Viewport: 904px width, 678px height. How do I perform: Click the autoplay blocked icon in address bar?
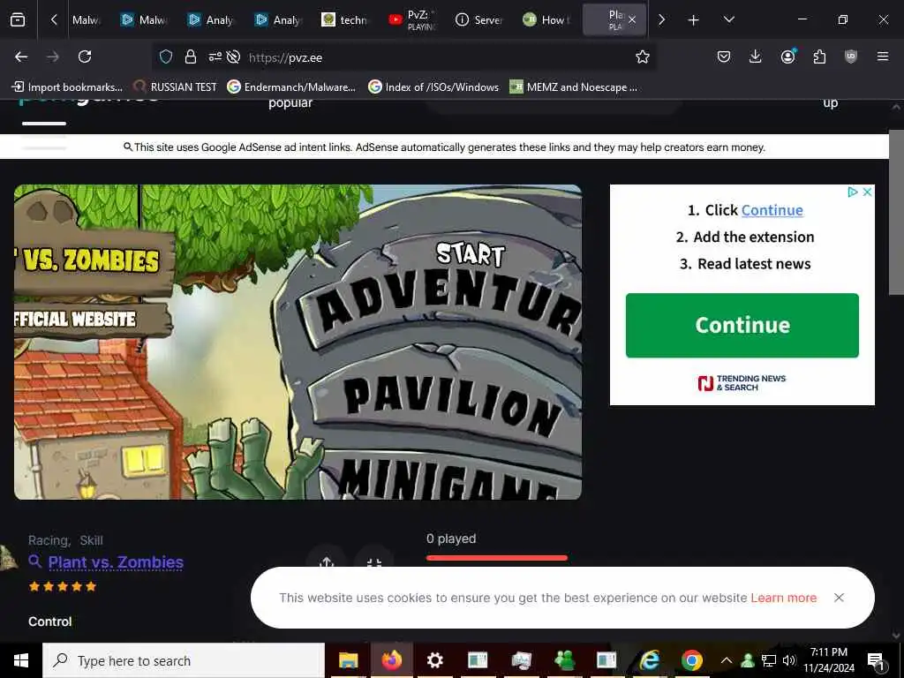pos(233,56)
